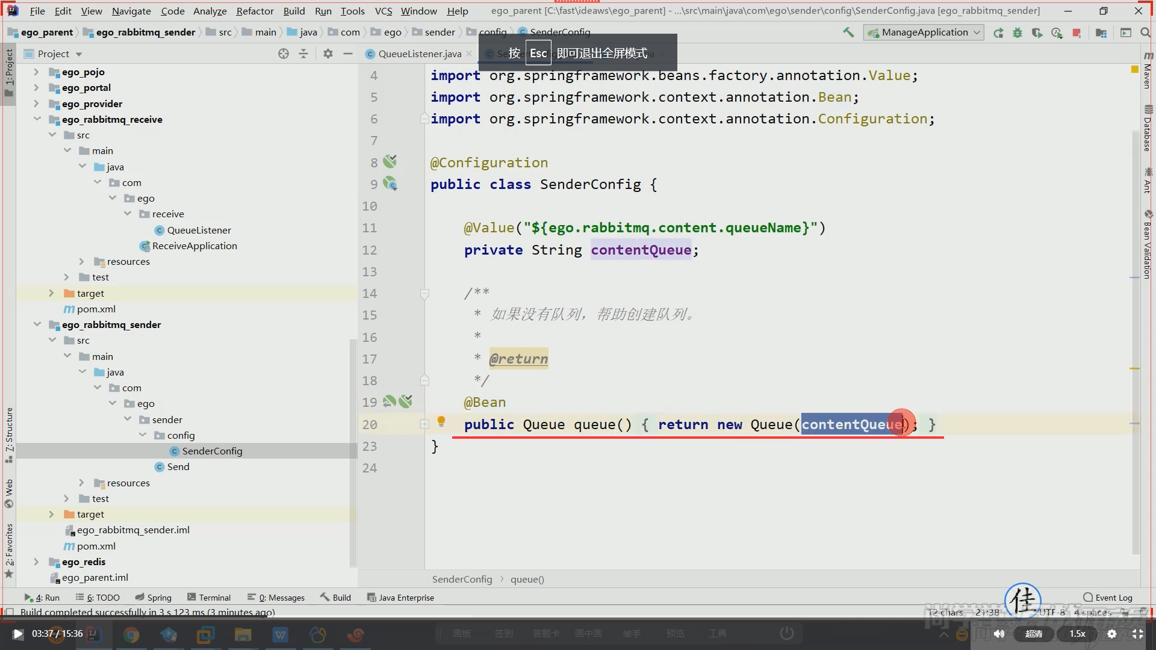Image resolution: width=1156 pixels, height=650 pixels.
Task: Click the intention light bulb on line 20
Action: 441,421
